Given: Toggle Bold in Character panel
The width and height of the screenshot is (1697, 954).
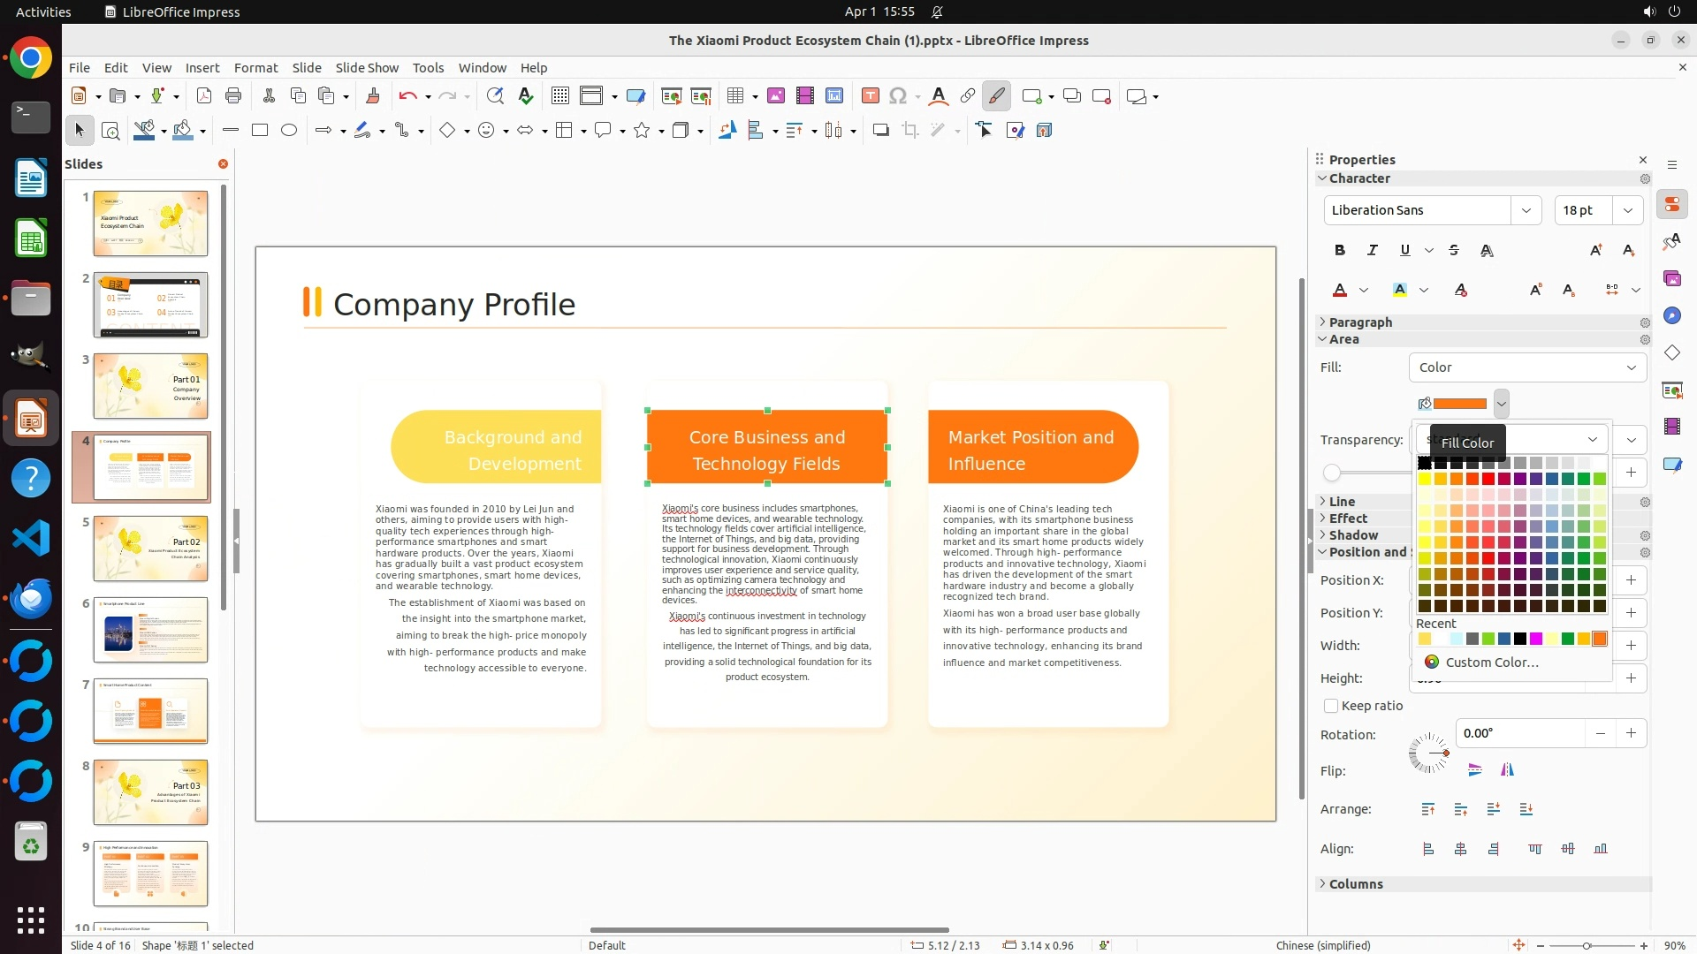Looking at the screenshot, I should [1340, 251].
